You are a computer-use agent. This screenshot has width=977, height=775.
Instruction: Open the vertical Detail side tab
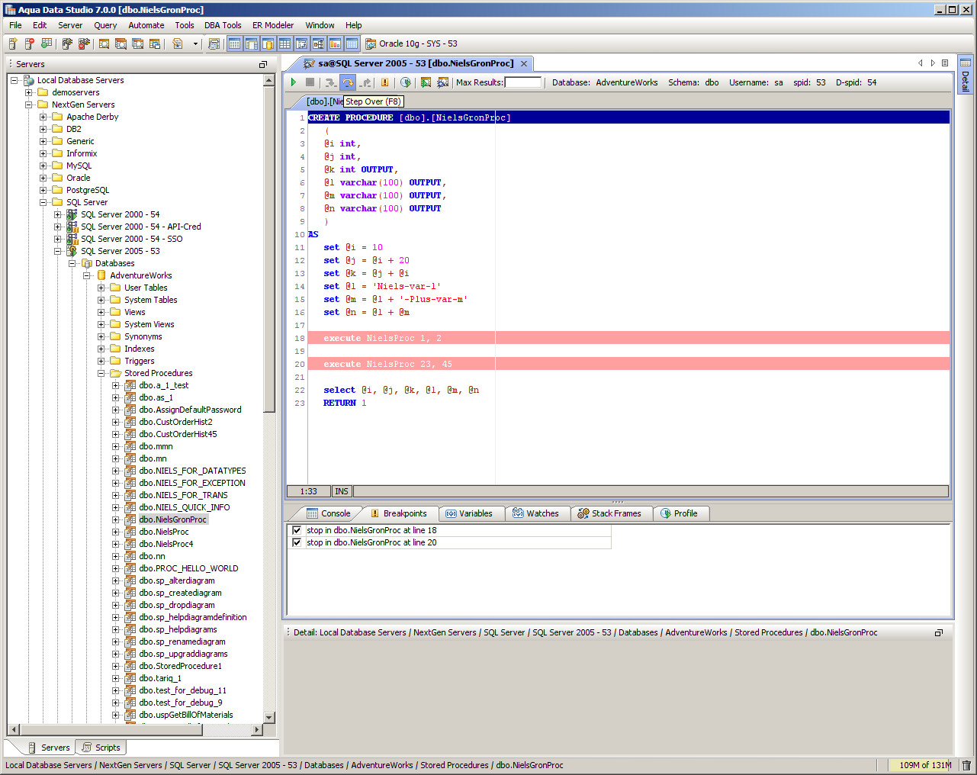pos(966,75)
